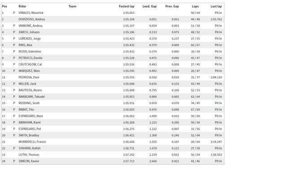Click fastest lap time 1:55.104
Viewport: 307px width, 180px height.
[x=129, y=19]
